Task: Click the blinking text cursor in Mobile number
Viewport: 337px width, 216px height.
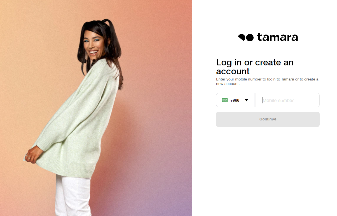Action: [263, 100]
